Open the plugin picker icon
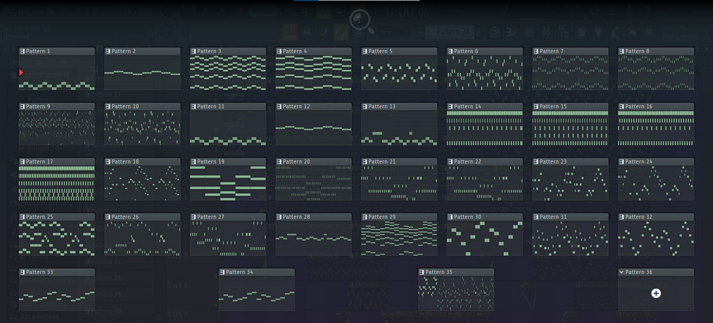Screen dimensions: 713x323 [x=599, y=32]
